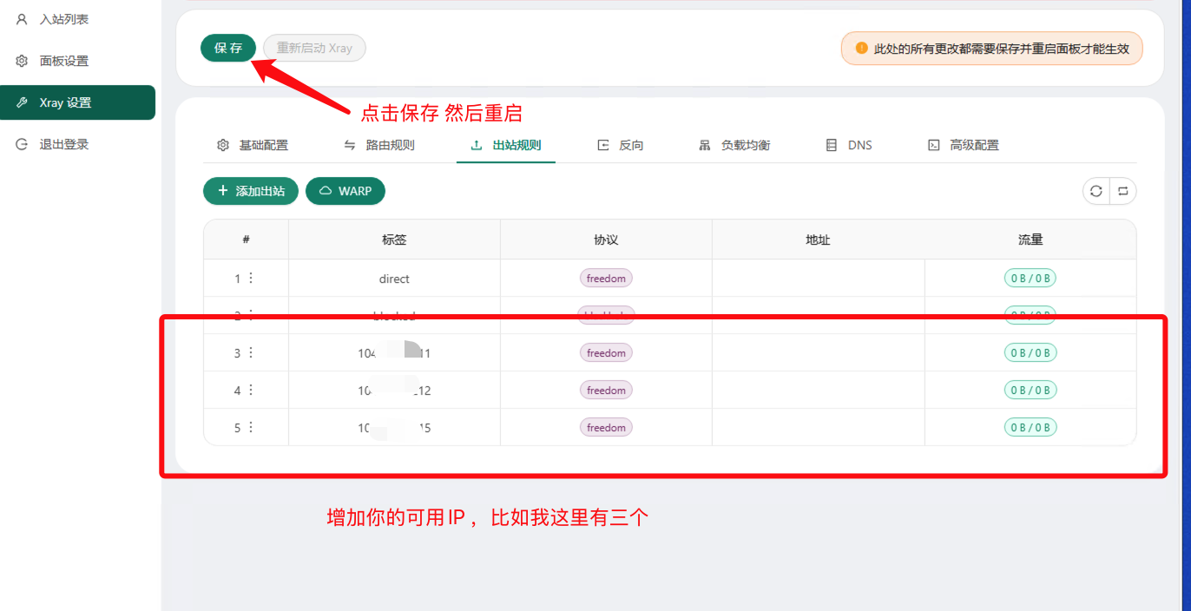
Task: Open the 负载均衡 tab
Action: point(734,145)
